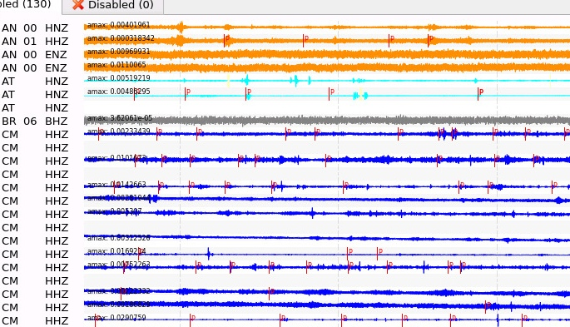Switch to the Disabled (0) tab
This screenshot has height=327, width=570.
[x=113, y=6]
